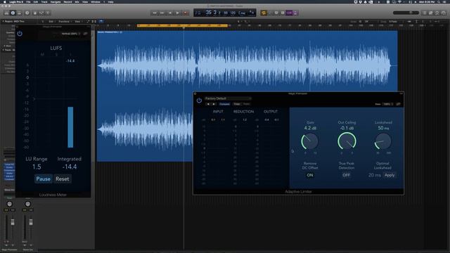This screenshot has height=253, width=450.
Task: Click the Gain knob in Adaptive Limiter
Action: [x=309, y=141]
